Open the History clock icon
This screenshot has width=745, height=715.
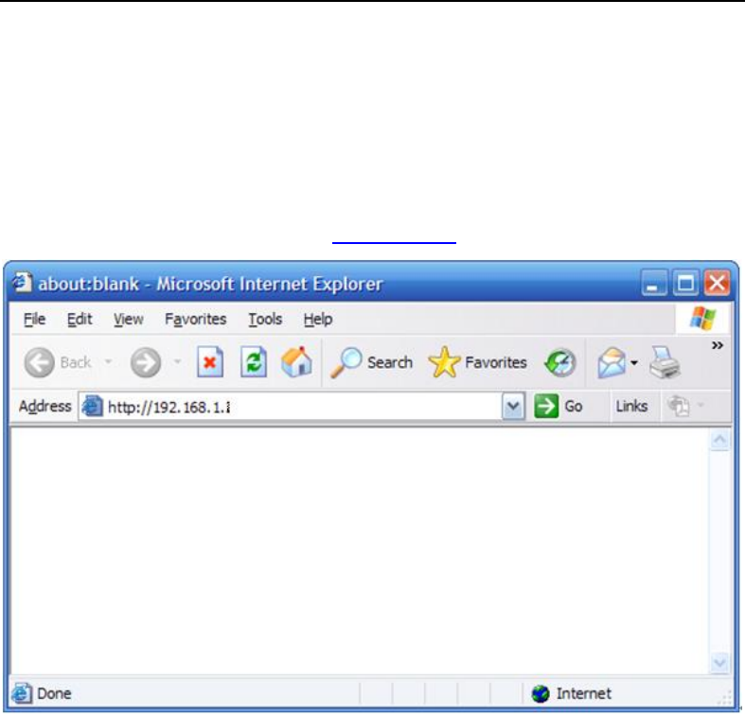(x=560, y=363)
